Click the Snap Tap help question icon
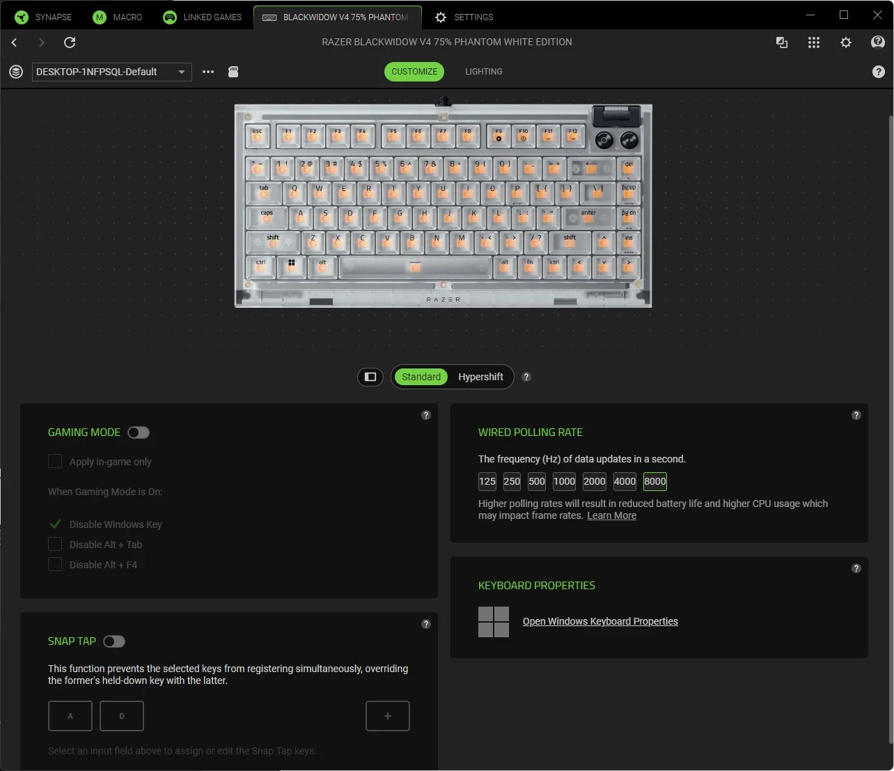Screen dimensions: 894x771 pyautogui.click(x=426, y=624)
